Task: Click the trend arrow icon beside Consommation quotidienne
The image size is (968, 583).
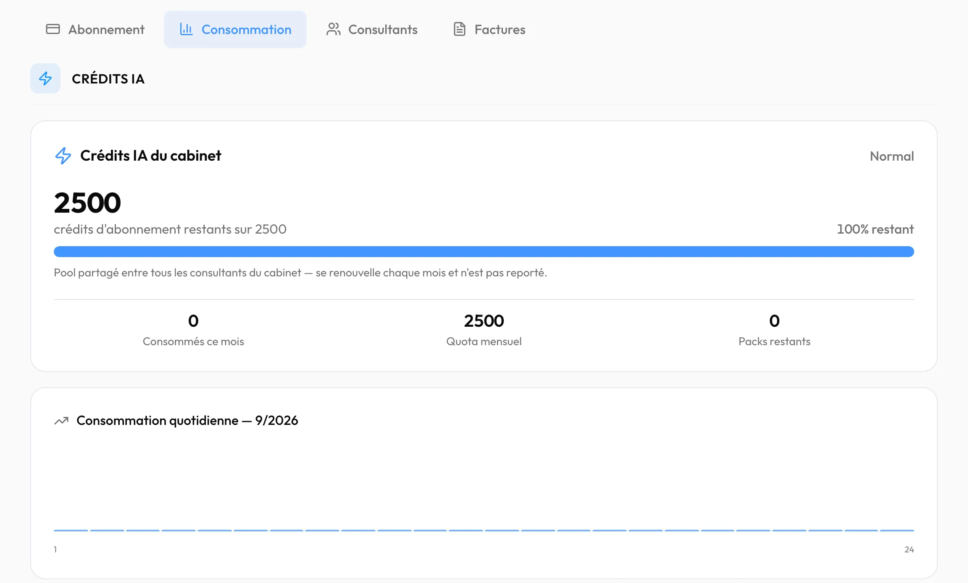Action: click(x=61, y=421)
